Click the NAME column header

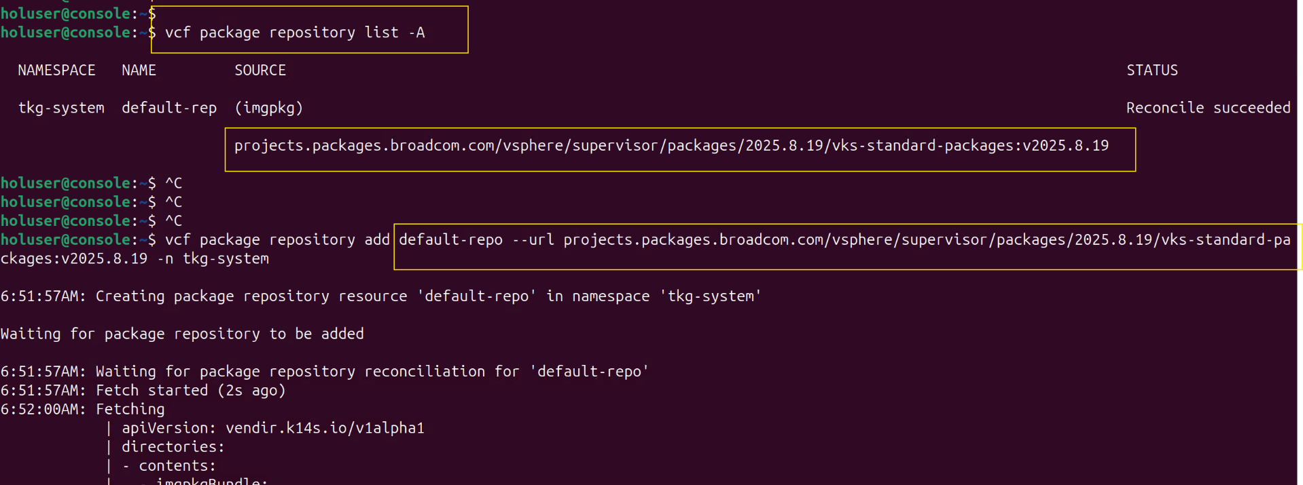click(139, 71)
